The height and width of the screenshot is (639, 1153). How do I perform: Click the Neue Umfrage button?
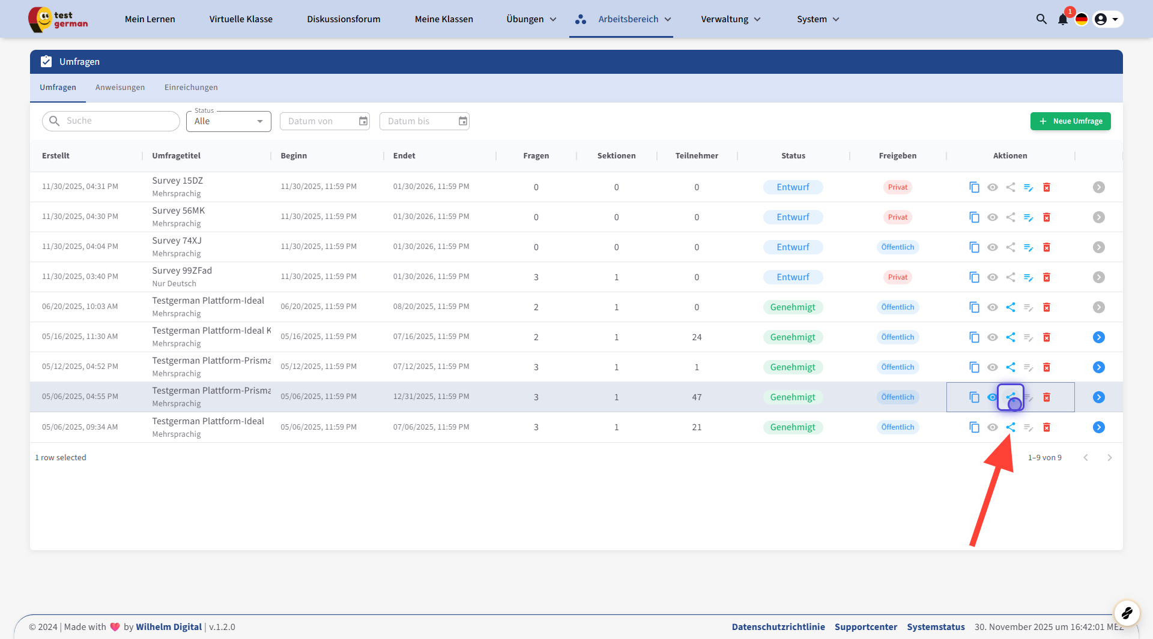pyautogui.click(x=1070, y=121)
